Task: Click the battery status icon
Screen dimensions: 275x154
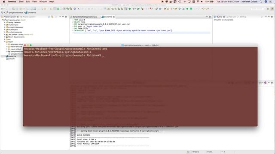Action: pos(212,2)
